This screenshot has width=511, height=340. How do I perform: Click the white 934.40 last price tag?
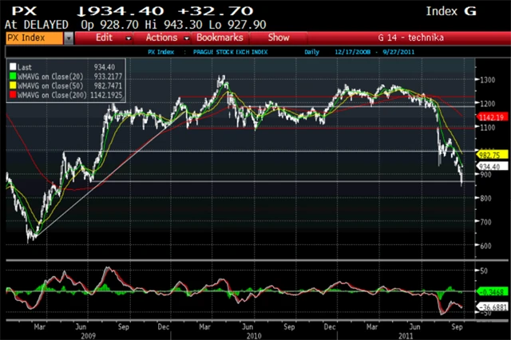(x=487, y=166)
